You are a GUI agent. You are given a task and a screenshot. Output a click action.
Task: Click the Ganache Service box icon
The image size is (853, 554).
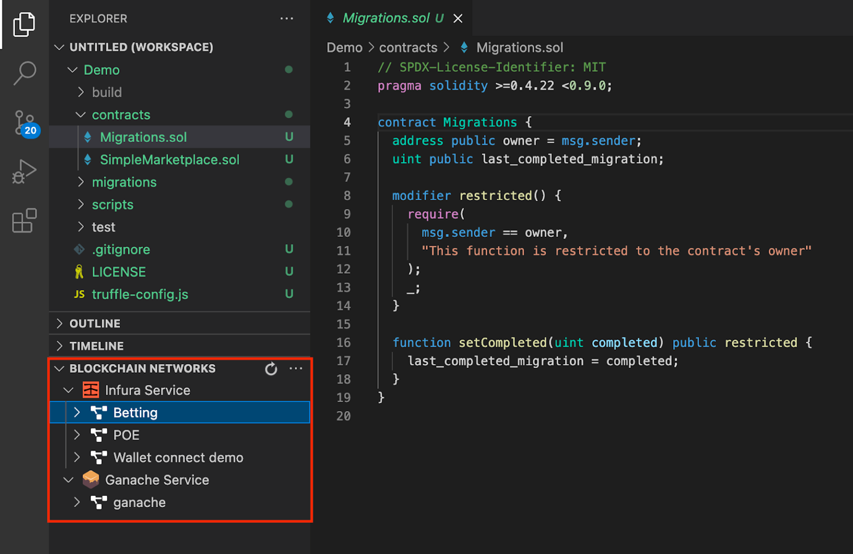91,479
